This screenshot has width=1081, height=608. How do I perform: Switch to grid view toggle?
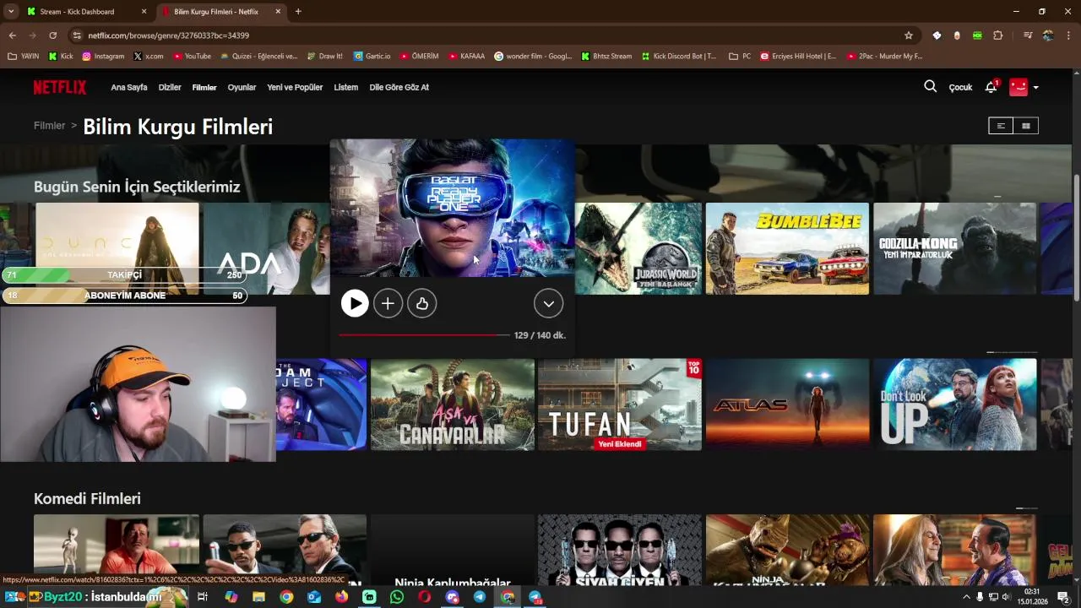(1026, 126)
